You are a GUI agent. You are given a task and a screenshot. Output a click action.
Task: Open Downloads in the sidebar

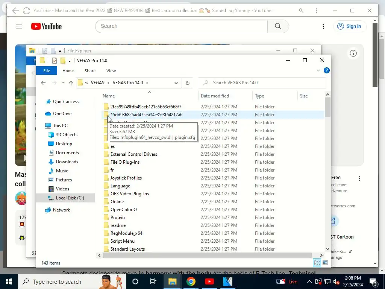63,162
